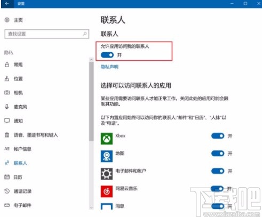Click the back arrow in title bar
262x217 pixels.
(x=7, y=3)
